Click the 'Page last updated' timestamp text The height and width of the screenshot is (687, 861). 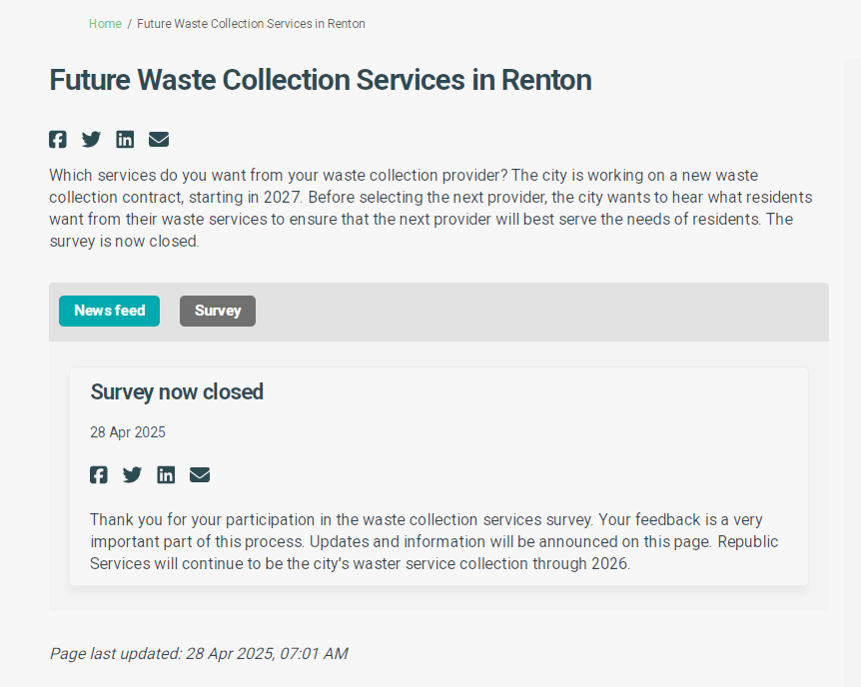pyautogui.click(x=199, y=653)
